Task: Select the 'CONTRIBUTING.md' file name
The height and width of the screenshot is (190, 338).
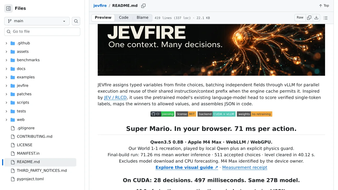Action: (x=35, y=136)
